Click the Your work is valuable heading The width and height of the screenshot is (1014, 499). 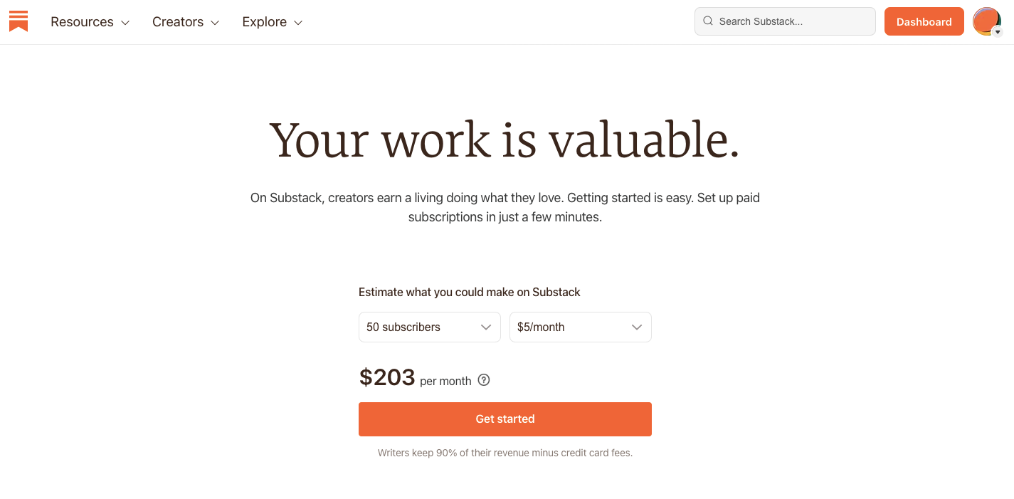(x=505, y=140)
